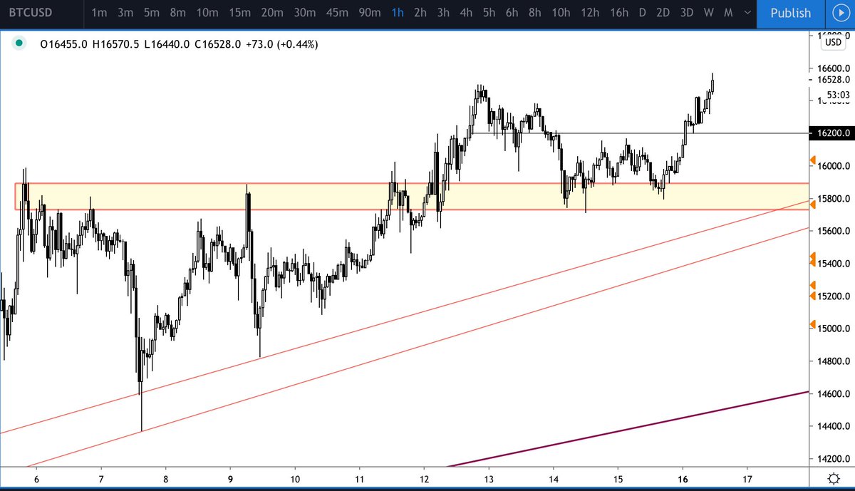855x491 pixels.
Task: Switch to 2D interval
Action: pos(663,13)
